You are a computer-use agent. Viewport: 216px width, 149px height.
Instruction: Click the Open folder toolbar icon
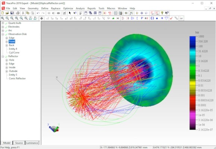click(7, 13)
